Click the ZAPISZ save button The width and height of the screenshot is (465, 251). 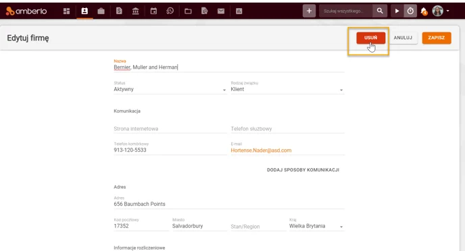point(437,38)
